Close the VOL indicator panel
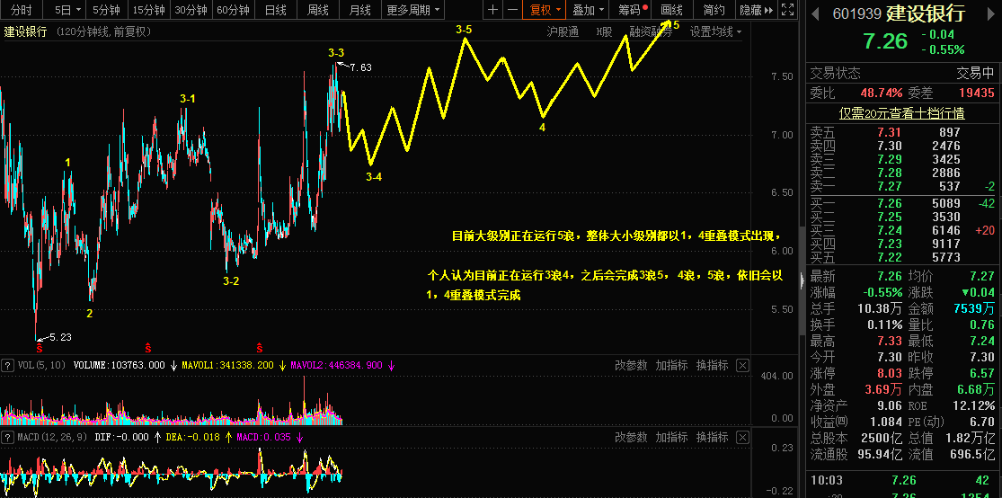This screenshot has width=1002, height=498. coord(742,366)
